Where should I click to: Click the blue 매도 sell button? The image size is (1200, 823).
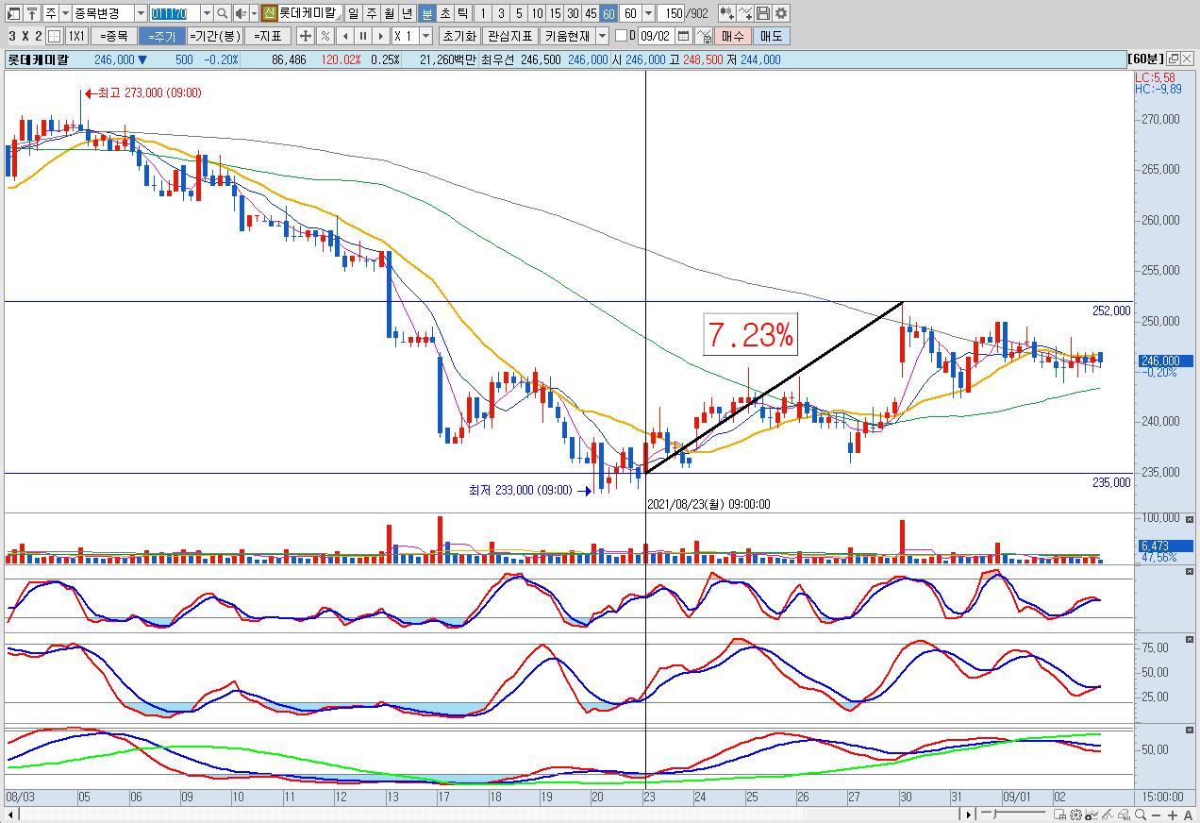(771, 36)
